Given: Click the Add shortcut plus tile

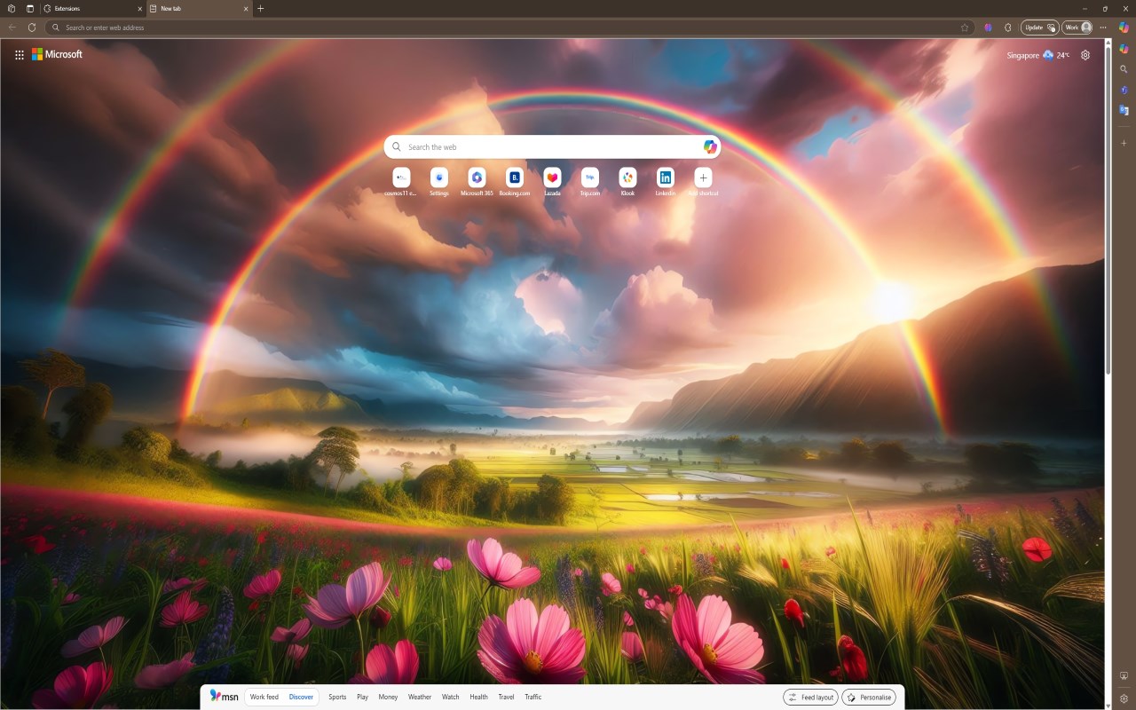Looking at the screenshot, I should tap(703, 182).
